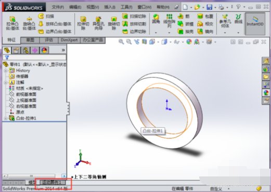Open the dropdown arrow under Fillet (圆角)

[x=156, y=32]
